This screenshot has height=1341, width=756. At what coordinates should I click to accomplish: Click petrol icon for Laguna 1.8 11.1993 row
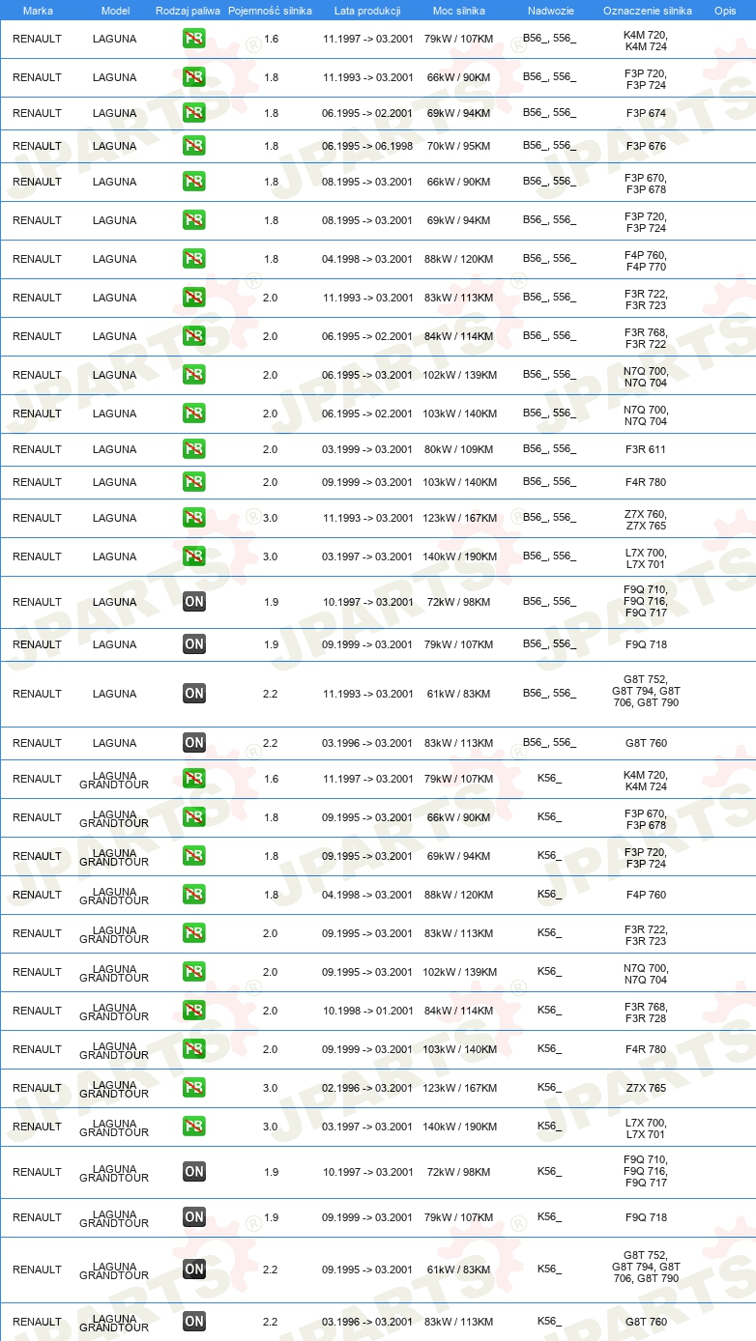(194, 77)
